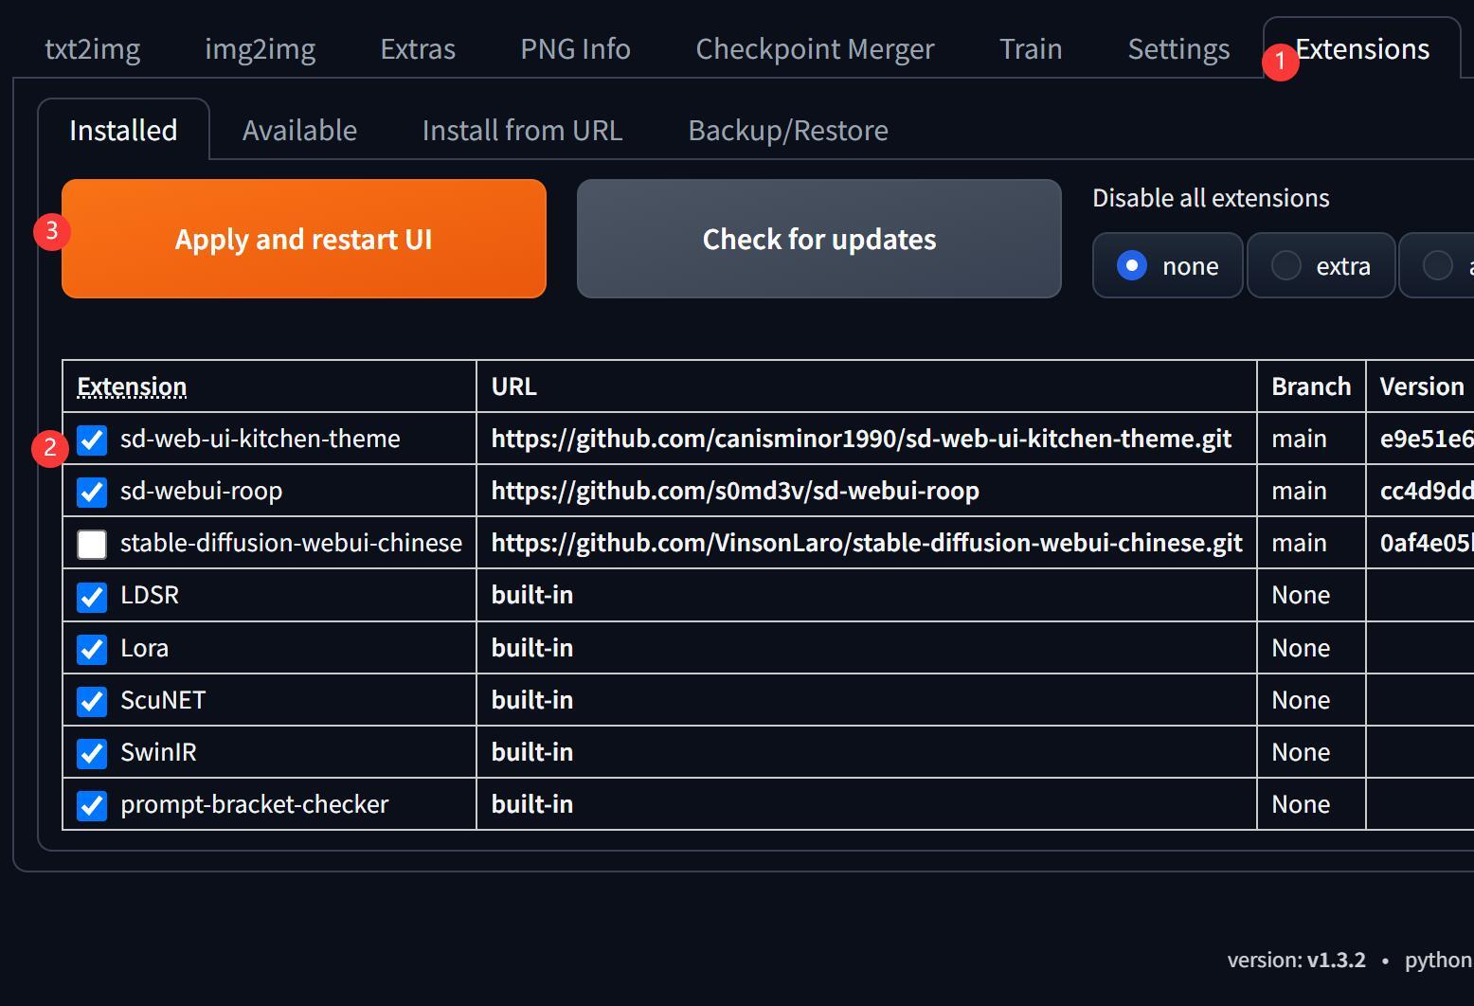The height and width of the screenshot is (1006, 1474).
Task: Click Apply and restart UI button
Action: point(304,239)
